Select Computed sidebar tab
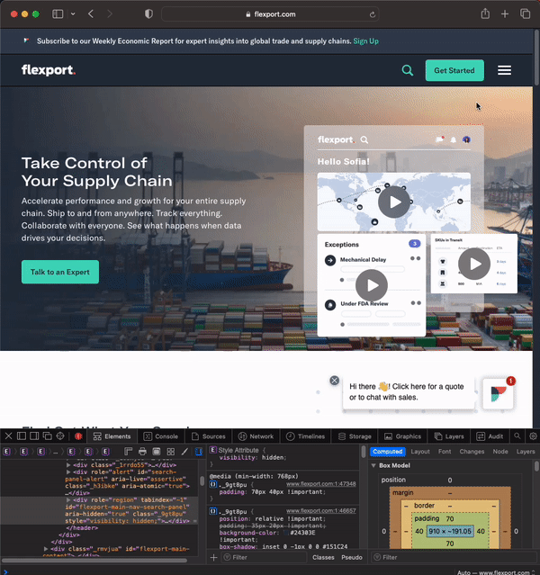 click(x=388, y=452)
